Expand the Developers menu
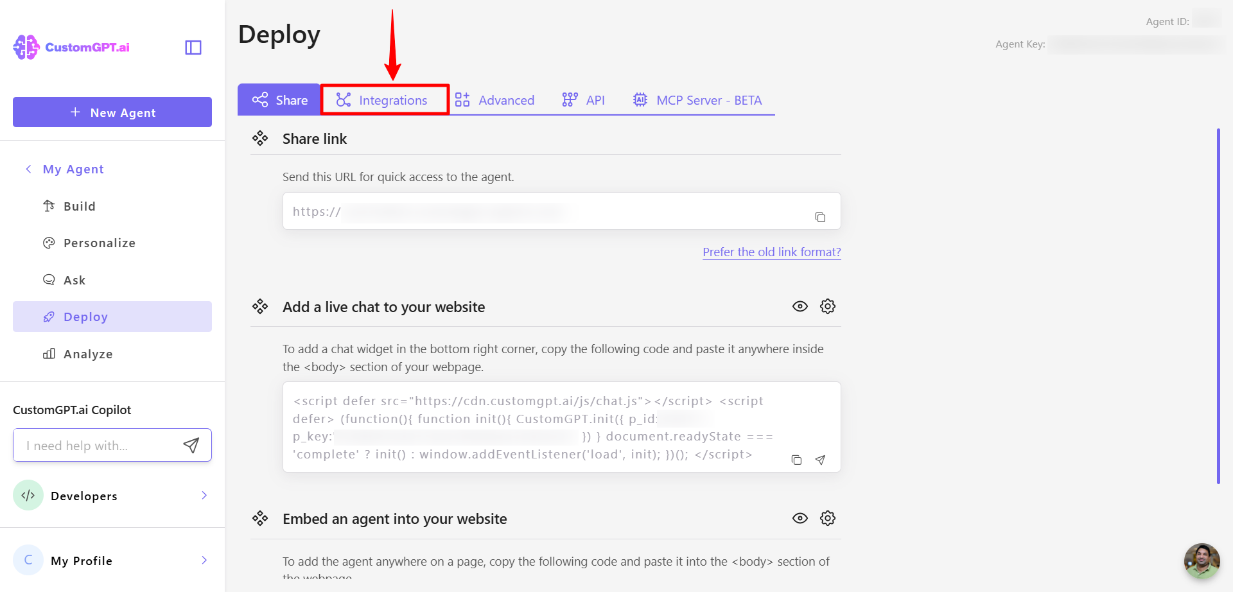The width and height of the screenshot is (1233, 592). pyautogui.click(x=204, y=495)
